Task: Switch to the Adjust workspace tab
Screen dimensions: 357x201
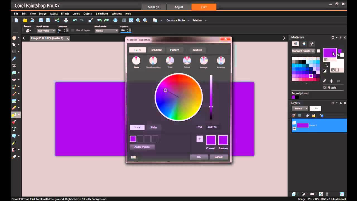Action: click(x=179, y=7)
